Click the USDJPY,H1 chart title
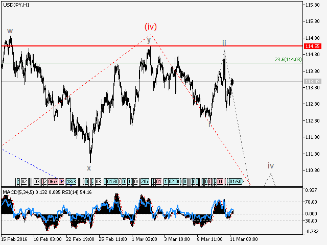The width and height of the screenshot is (327, 245). coord(16,5)
